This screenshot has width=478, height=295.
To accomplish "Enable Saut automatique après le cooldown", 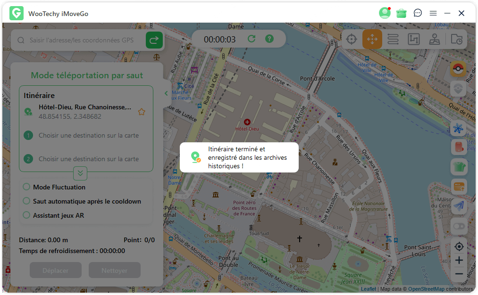I will click(x=27, y=201).
